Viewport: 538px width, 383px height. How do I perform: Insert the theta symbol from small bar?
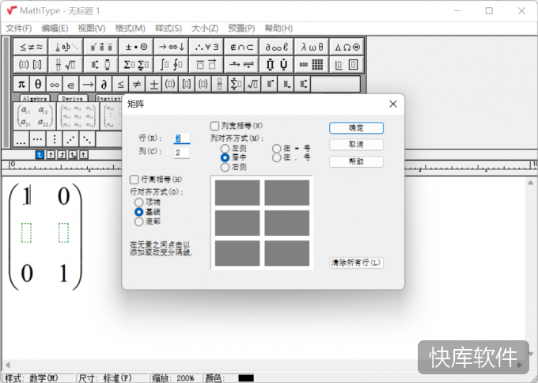pyautogui.click(x=38, y=84)
